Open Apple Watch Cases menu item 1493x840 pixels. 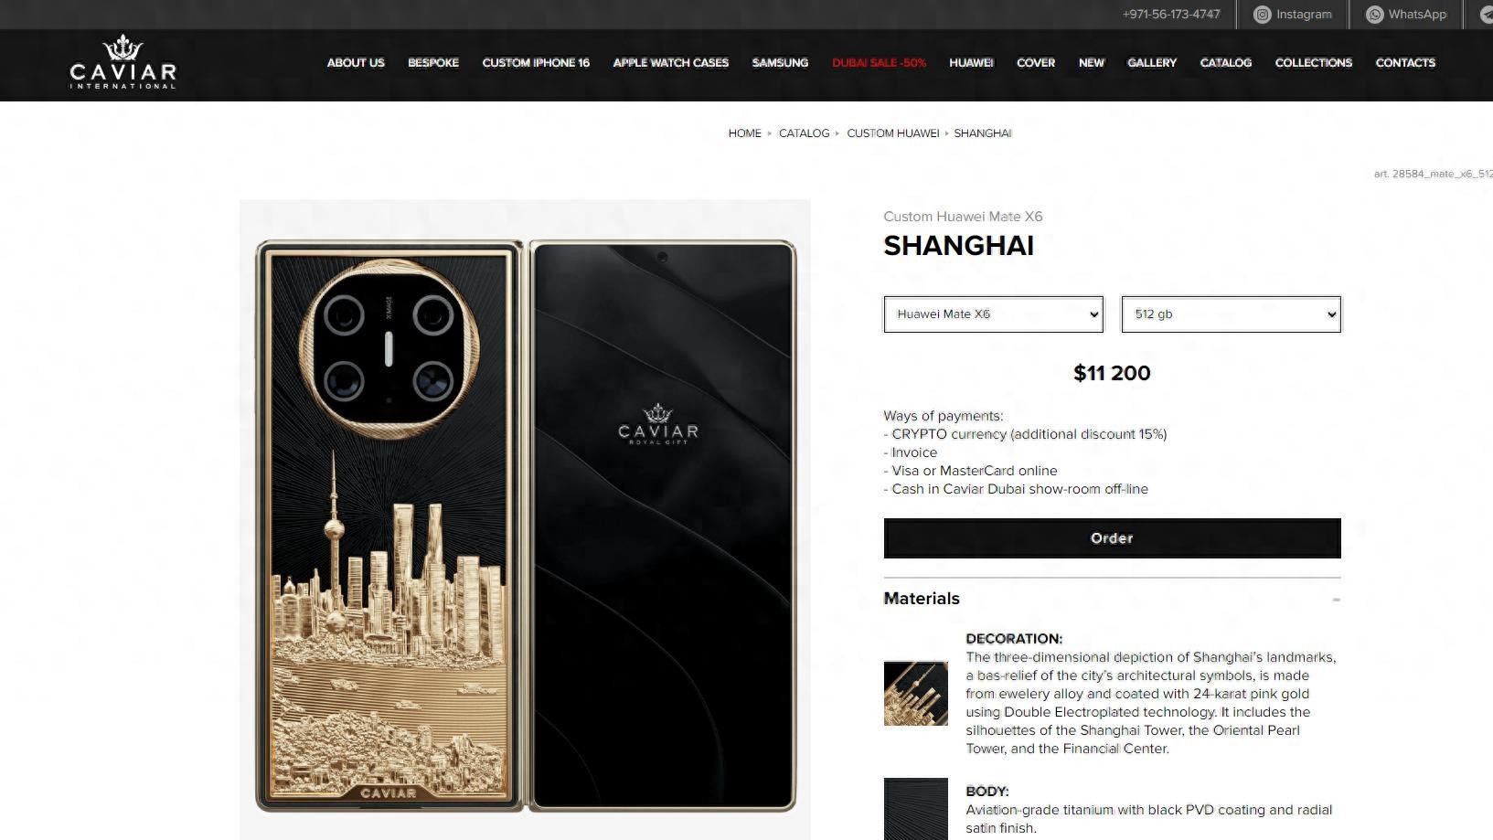[671, 63]
